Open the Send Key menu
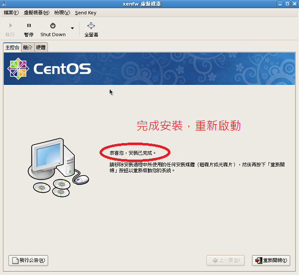 coord(85,13)
